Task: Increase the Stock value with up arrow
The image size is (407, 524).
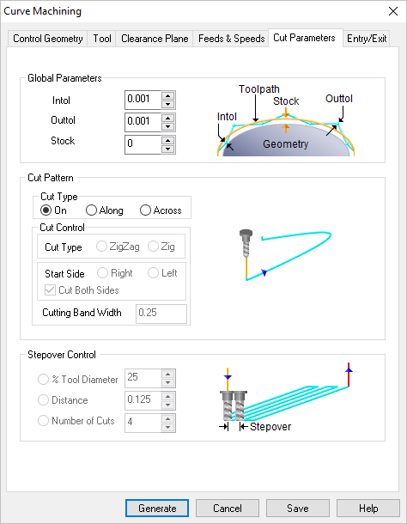Action: (x=167, y=141)
